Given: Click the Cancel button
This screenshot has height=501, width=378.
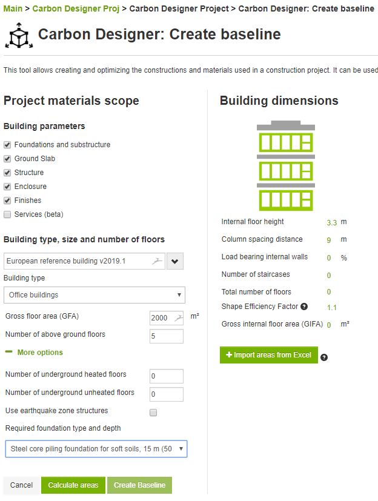Looking at the screenshot, I should coord(21,485).
